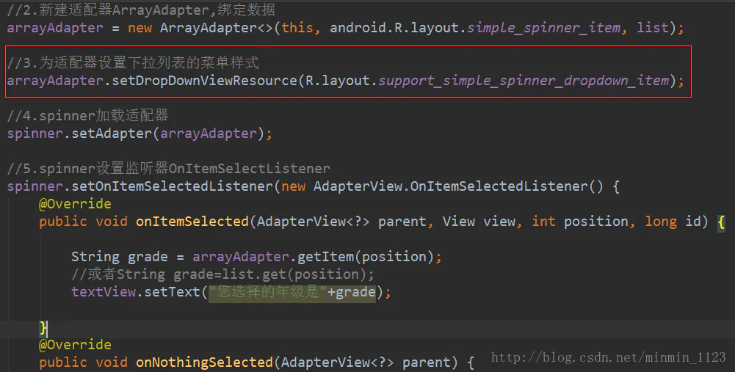Click the 'onNothingSelected' method name
735x372 pixels.
[x=204, y=362]
